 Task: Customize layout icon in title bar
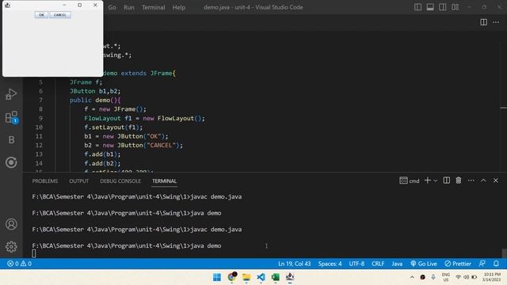pos(456,7)
